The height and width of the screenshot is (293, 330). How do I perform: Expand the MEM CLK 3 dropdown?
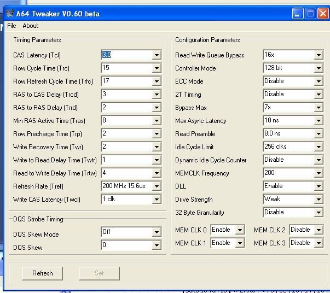coord(319,243)
